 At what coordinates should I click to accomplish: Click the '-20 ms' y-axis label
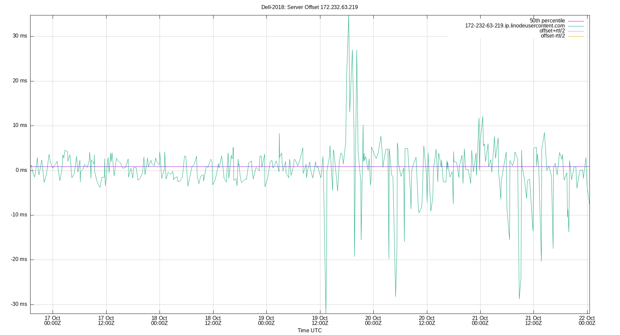19,259
